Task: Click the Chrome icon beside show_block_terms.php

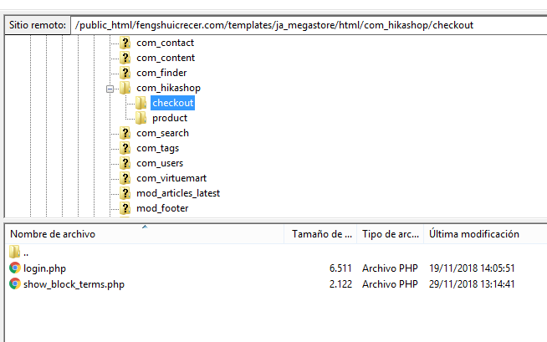Action: tap(15, 283)
